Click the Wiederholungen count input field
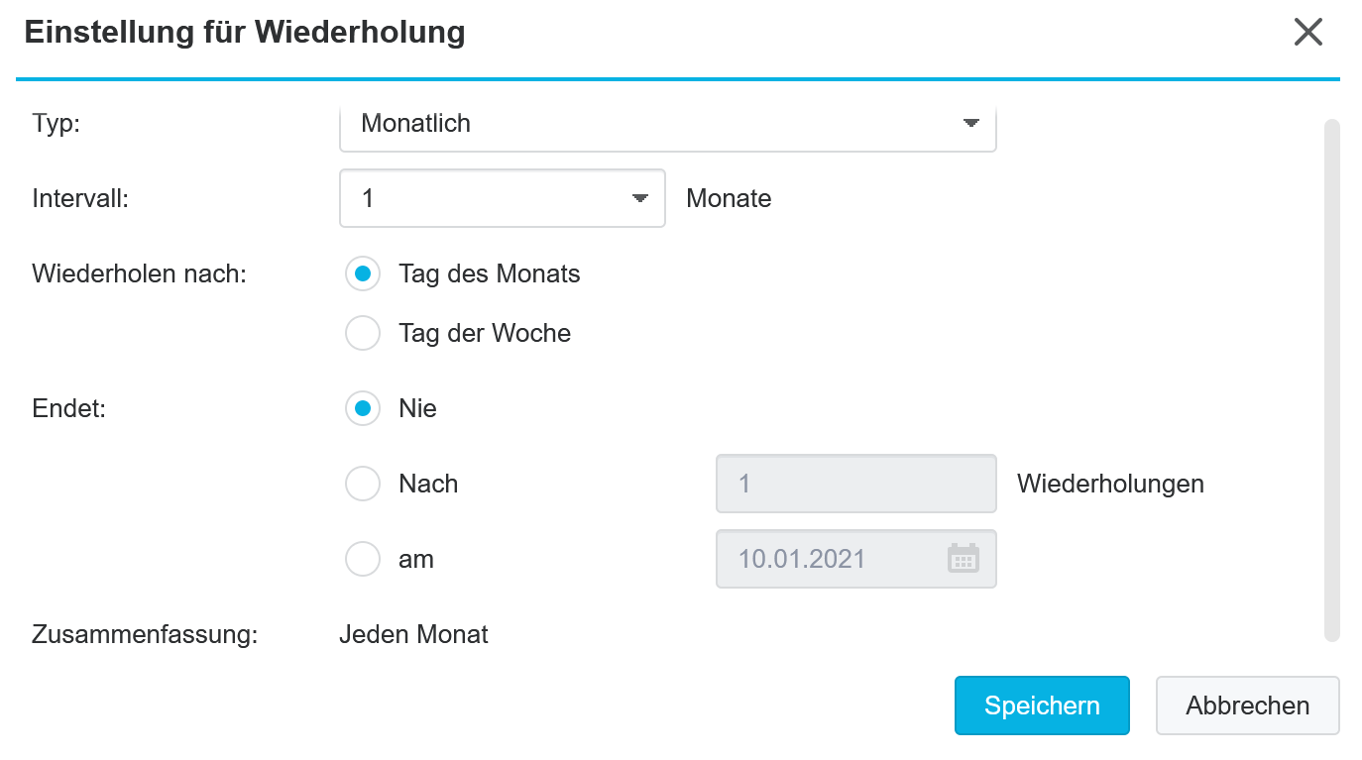This screenshot has height=760, width=1362. (855, 484)
